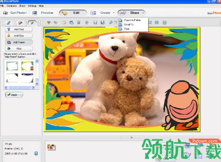This screenshot has height=162, width=221.
Task: Click the Preview monitor icon
Action: 34,13
